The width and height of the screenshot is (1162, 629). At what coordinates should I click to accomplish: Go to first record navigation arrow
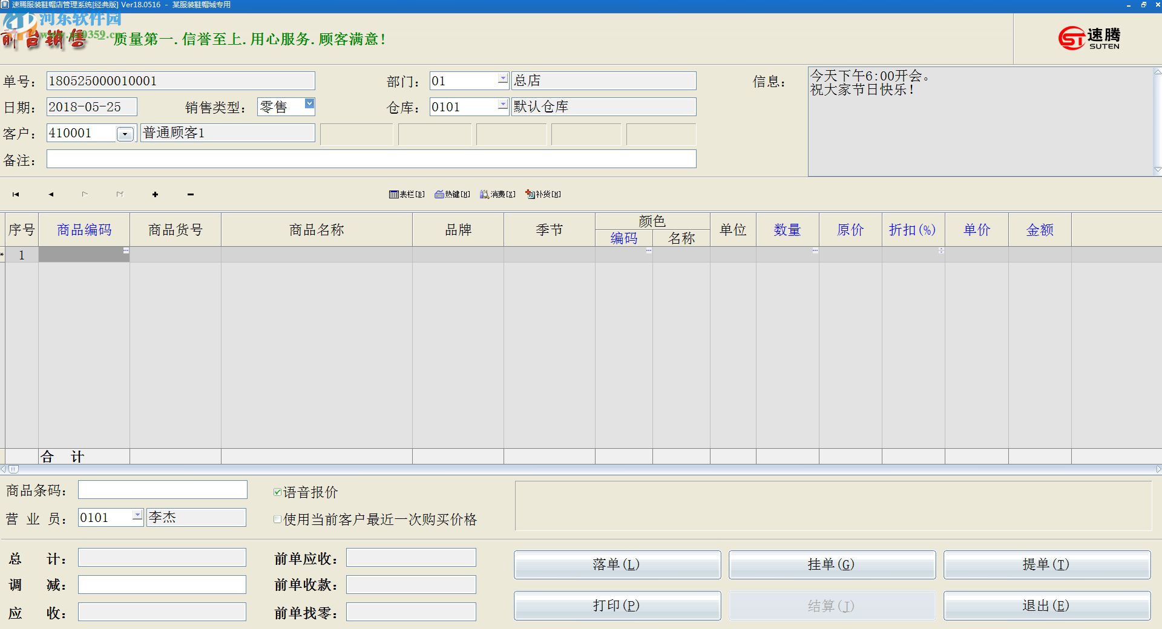tap(16, 194)
